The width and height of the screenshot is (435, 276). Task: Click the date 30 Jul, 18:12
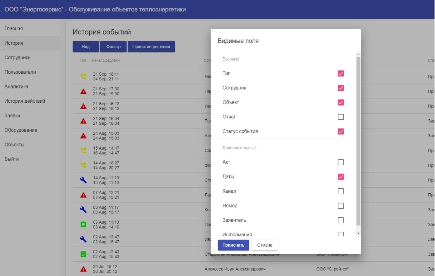(106, 267)
